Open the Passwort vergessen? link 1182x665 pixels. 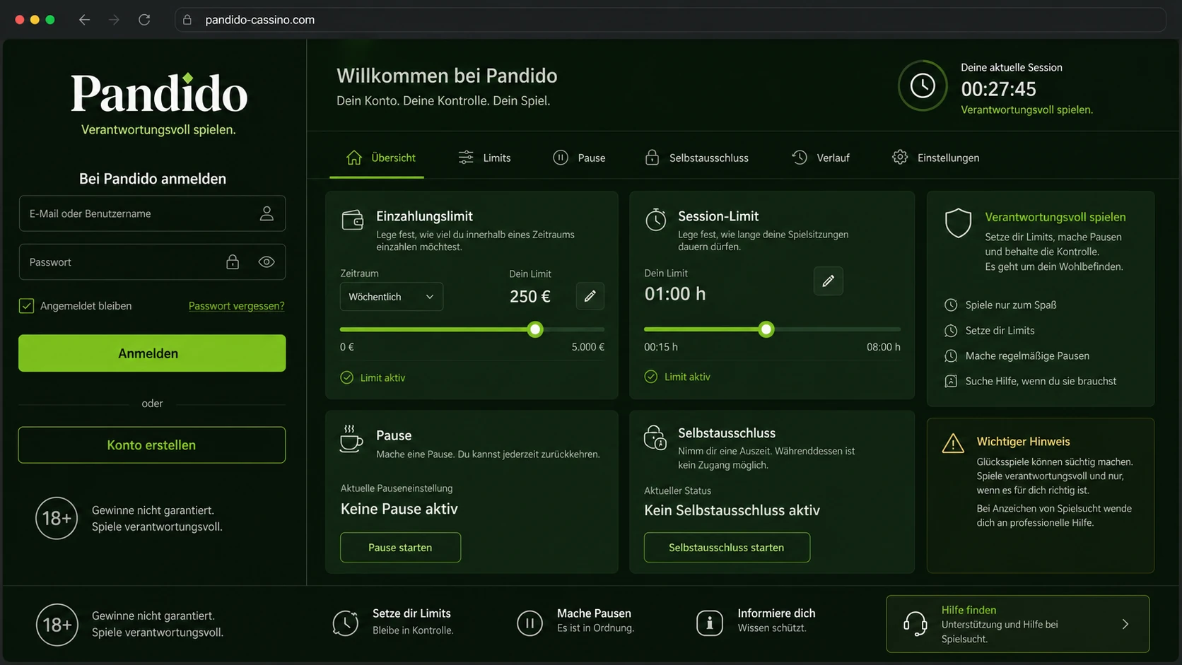click(236, 306)
